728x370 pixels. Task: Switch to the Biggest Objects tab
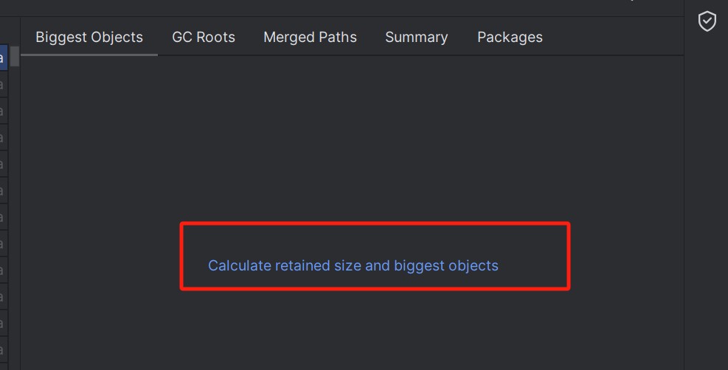click(x=89, y=37)
